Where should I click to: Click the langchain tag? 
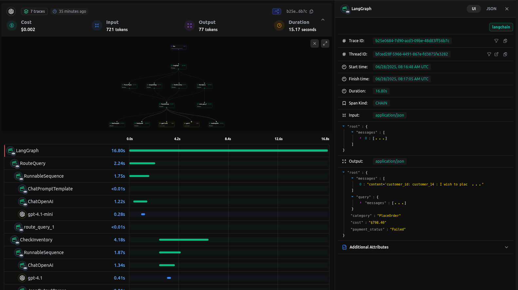[x=501, y=27]
